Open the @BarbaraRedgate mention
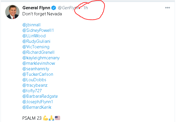The height and width of the screenshot is (122, 177). (x=40, y=96)
